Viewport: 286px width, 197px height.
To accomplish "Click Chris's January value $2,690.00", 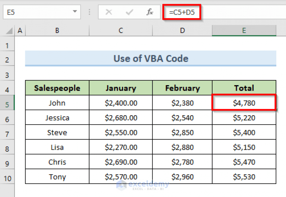I will tap(121, 162).
